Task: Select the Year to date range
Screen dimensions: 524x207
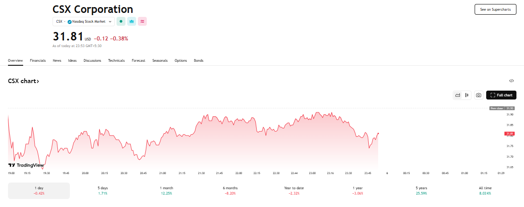Action: click(x=294, y=191)
